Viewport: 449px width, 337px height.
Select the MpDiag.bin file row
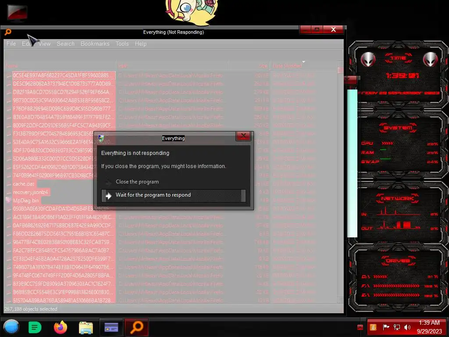click(x=26, y=200)
